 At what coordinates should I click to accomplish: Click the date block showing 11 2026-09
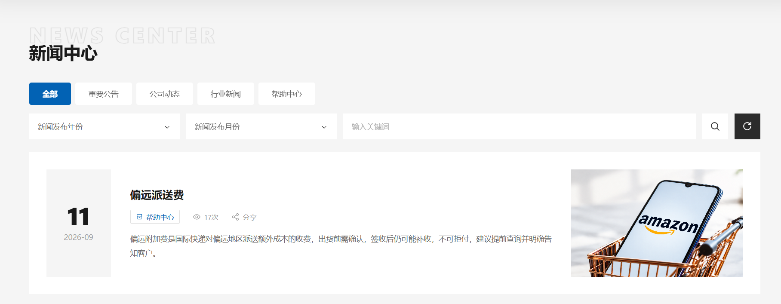click(x=79, y=223)
